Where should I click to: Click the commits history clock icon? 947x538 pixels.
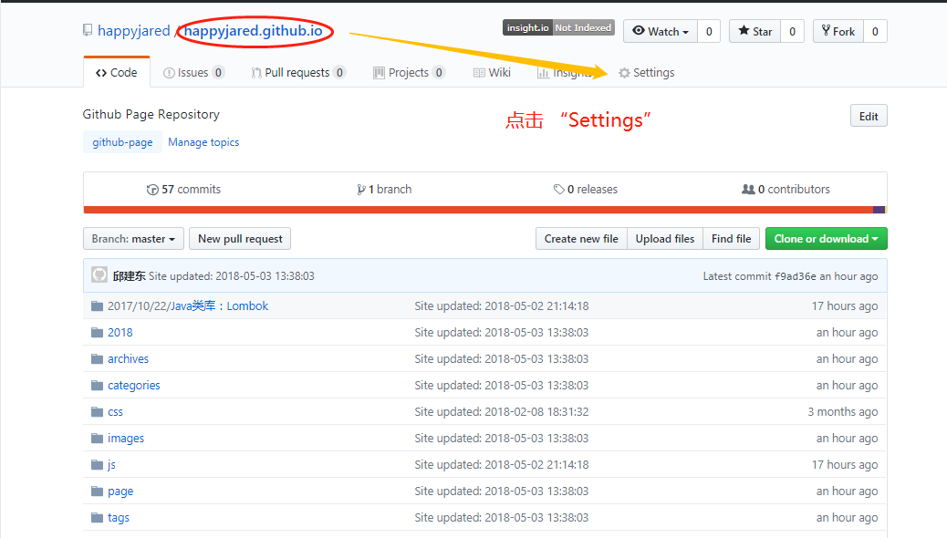click(152, 190)
